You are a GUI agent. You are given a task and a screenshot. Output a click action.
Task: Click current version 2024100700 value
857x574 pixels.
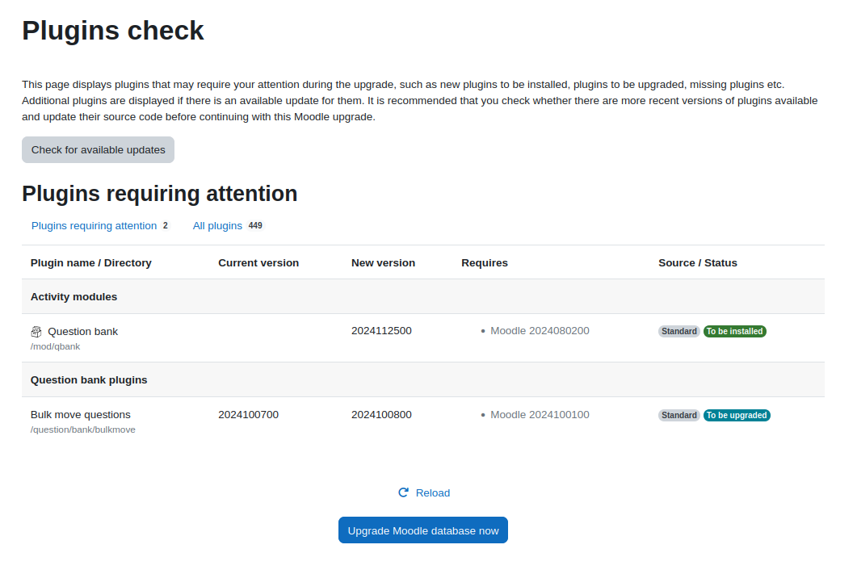(249, 414)
